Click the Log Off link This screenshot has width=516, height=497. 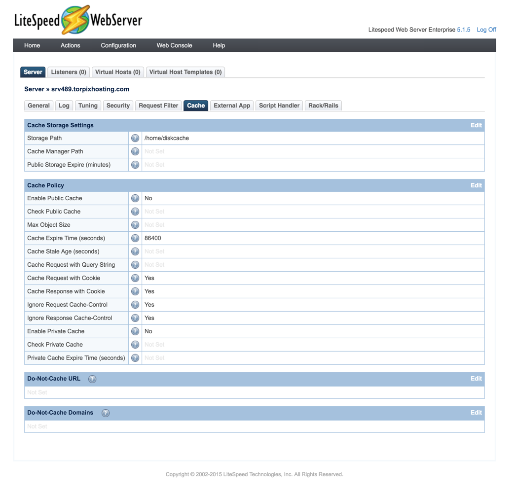point(486,30)
